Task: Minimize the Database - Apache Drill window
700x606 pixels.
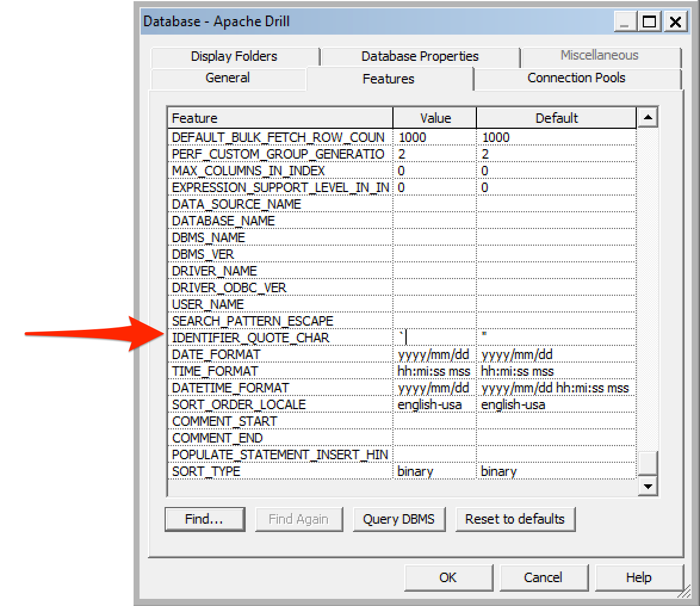Action: click(x=624, y=21)
